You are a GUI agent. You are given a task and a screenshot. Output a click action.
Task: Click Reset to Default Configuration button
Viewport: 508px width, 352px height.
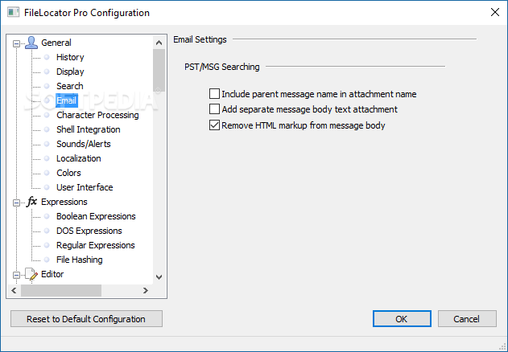point(86,319)
